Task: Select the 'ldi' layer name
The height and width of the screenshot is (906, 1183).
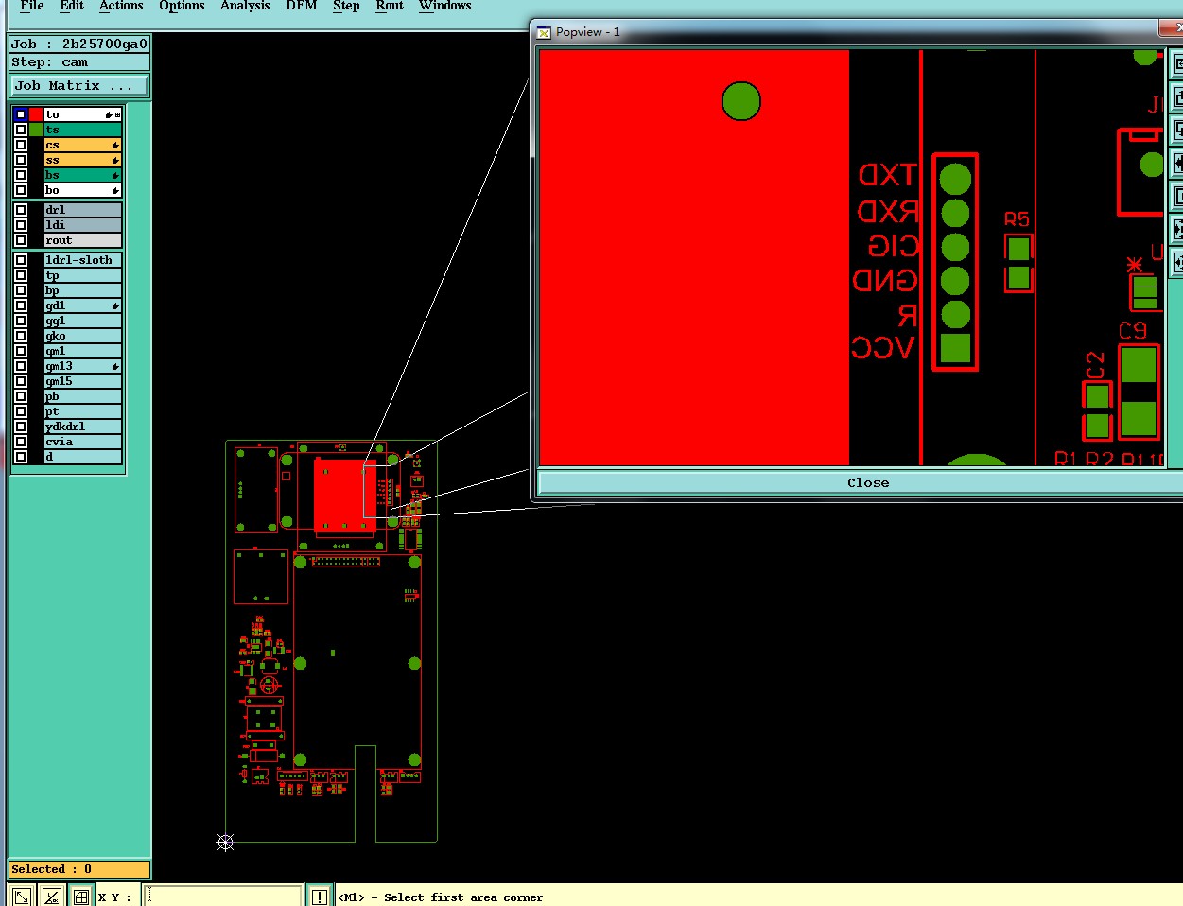Action: pyautogui.click(x=83, y=225)
